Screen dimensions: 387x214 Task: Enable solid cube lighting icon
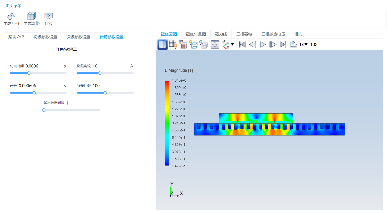204,45
